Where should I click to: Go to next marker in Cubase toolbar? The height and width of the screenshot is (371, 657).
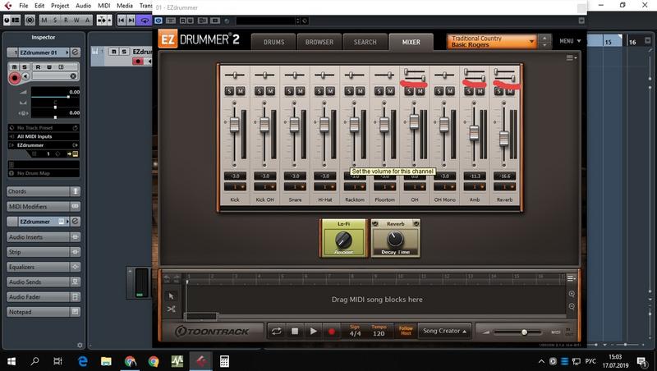pyautogui.click(x=131, y=20)
